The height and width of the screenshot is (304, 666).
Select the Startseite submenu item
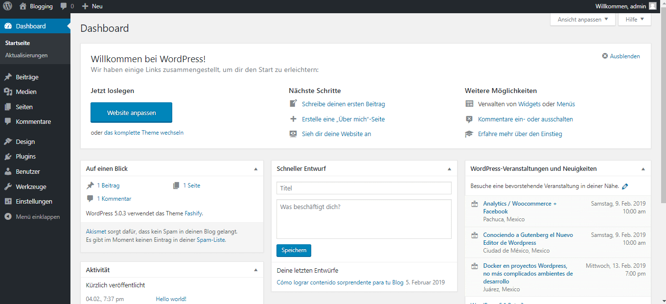point(17,43)
